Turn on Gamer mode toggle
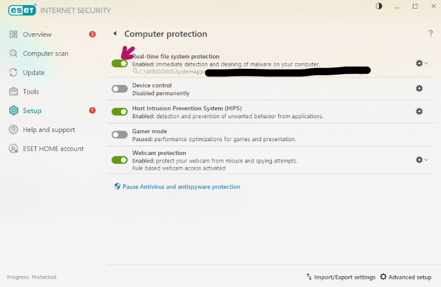 [120, 134]
